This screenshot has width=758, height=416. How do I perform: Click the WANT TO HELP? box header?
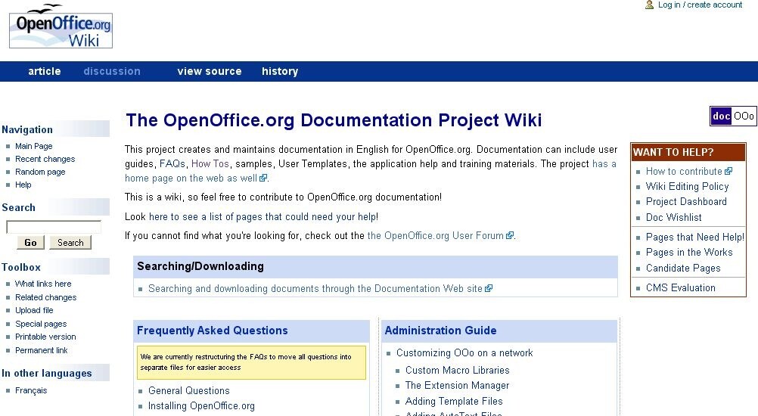688,152
